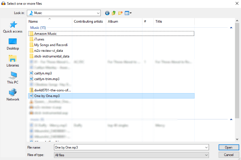Image resolution: width=241 pixels, height=160 pixels.
Task: Click the vertical scrollbar thumb
Action: coord(237,71)
